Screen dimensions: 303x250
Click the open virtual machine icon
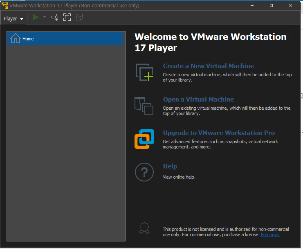144,106
